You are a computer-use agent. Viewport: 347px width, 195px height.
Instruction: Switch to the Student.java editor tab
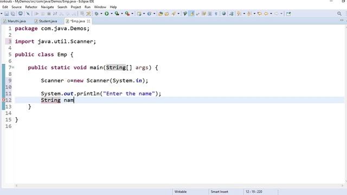46,21
